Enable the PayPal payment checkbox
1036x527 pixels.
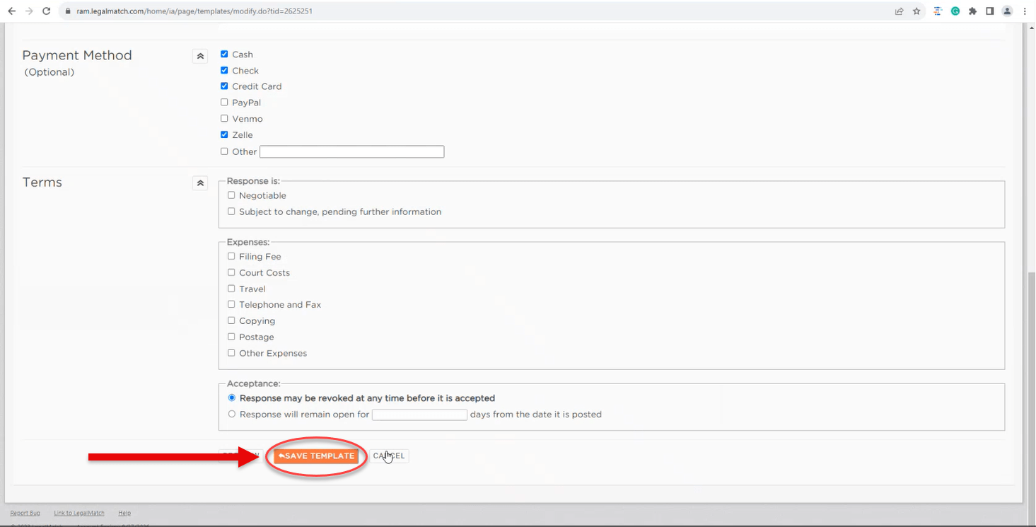click(x=224, y=103)
